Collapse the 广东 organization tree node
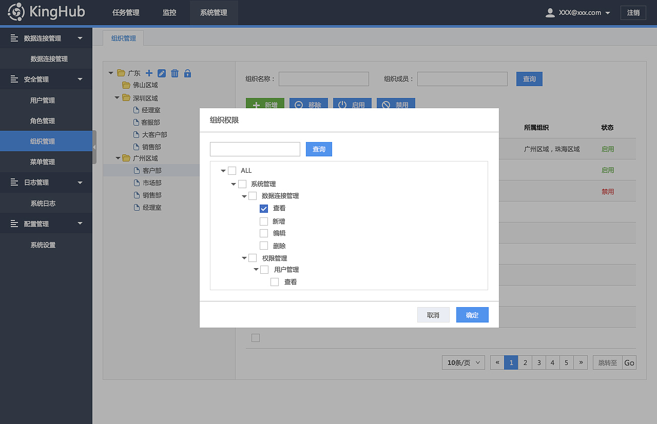This screenshot has height=424, width=657. pyautogui.click(x=111, y=73)
